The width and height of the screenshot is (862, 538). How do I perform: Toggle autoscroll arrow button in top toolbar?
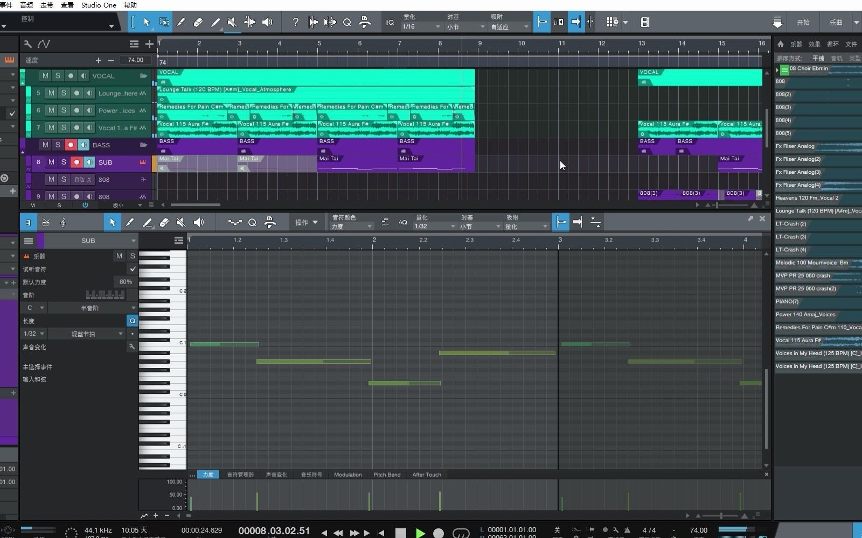pyautogui.click(x=575, y=22)
